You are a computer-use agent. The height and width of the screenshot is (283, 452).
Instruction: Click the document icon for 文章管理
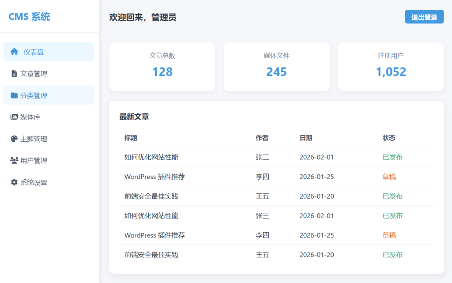[x=14, y=74]
